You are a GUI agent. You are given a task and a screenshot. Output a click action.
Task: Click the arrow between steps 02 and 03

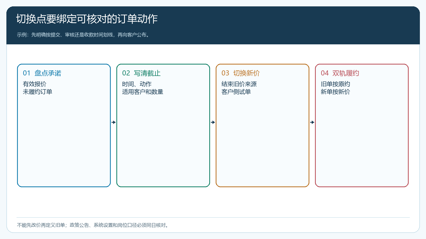213,122
